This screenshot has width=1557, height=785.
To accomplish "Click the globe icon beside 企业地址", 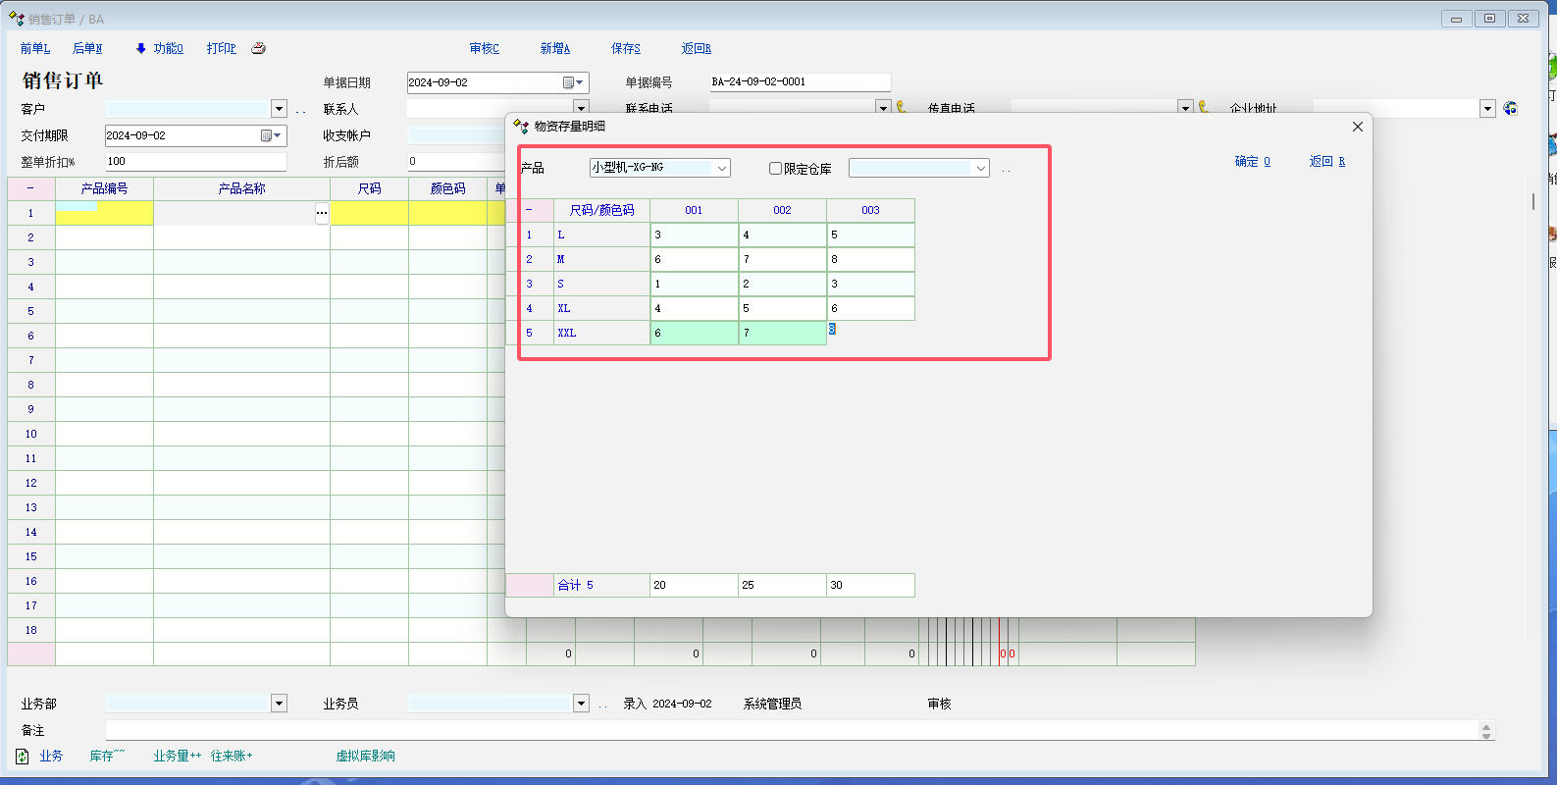I will [1510, 109].
